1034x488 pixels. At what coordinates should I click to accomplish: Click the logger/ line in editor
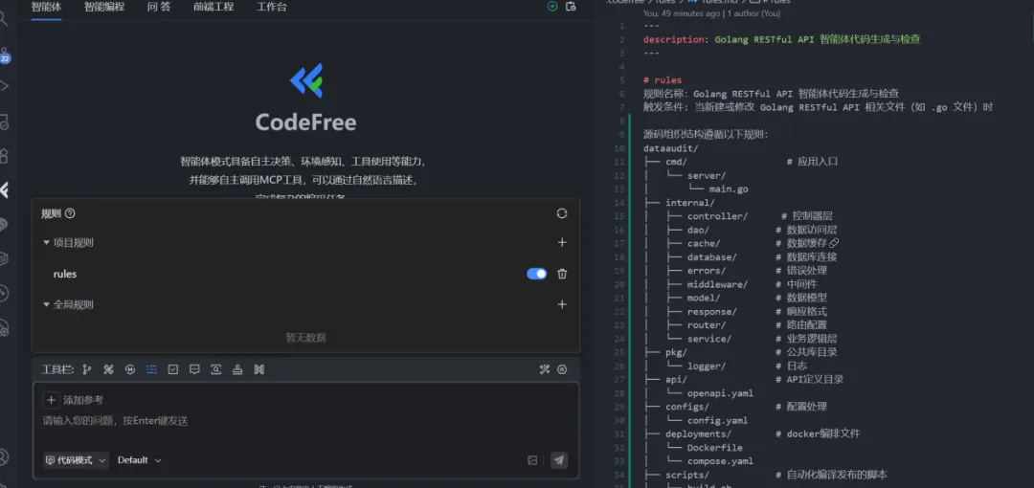point(707,366)
